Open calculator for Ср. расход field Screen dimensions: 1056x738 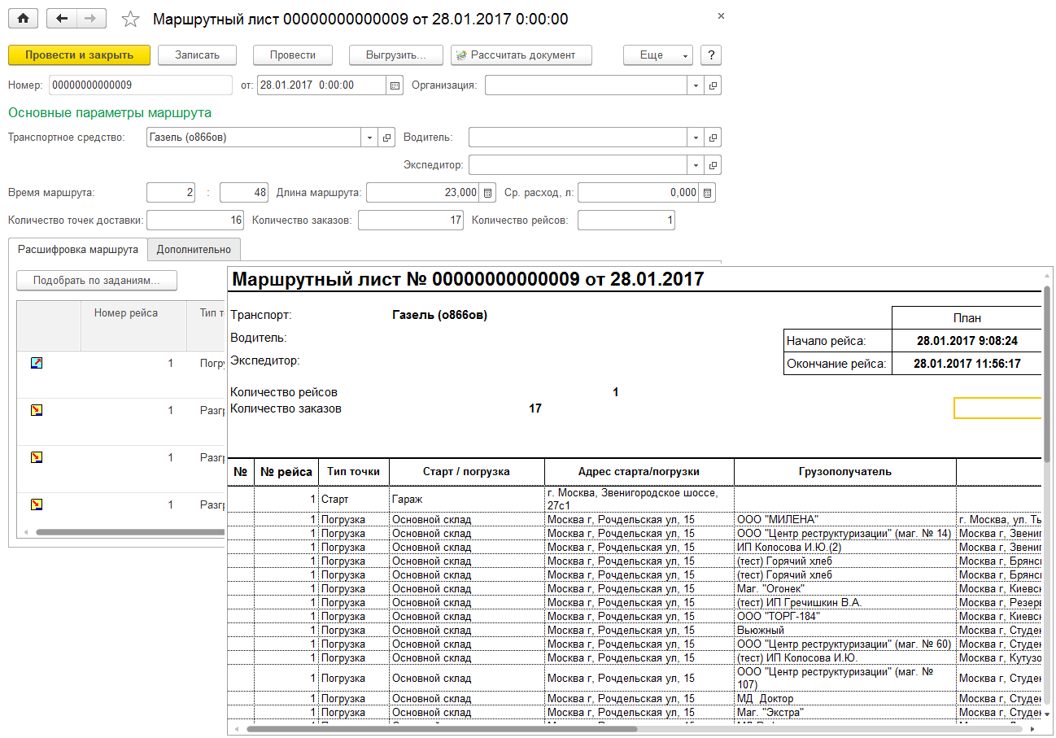click(x=707, y=193)
